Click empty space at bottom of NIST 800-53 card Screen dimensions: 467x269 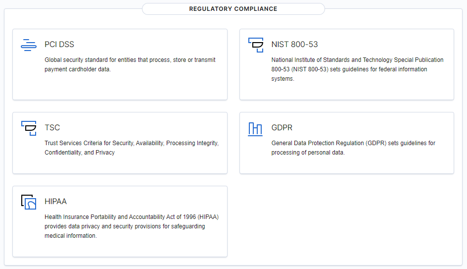point(346,92)
